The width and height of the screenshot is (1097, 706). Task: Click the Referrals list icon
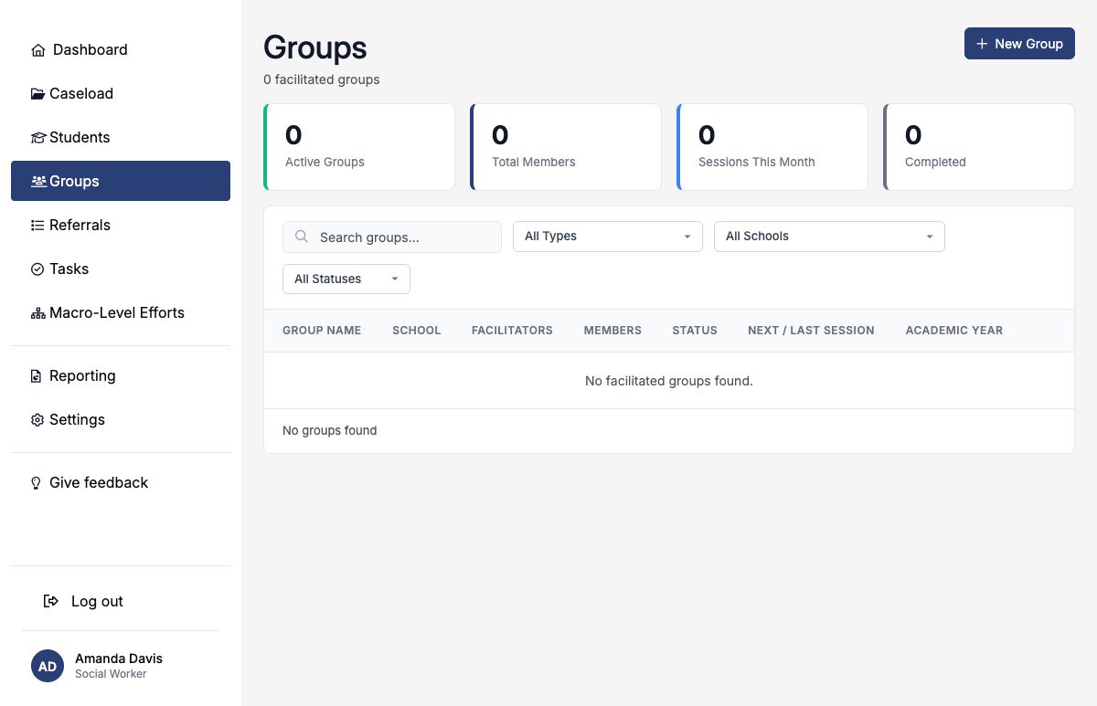click(x=37, y=226)
